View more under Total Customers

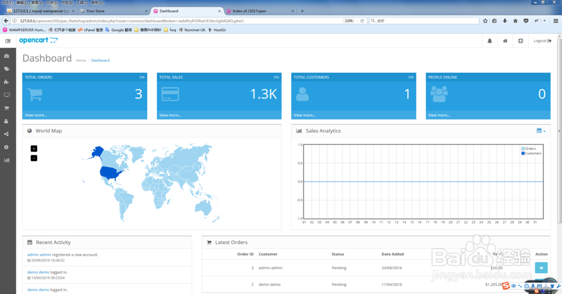305,115
